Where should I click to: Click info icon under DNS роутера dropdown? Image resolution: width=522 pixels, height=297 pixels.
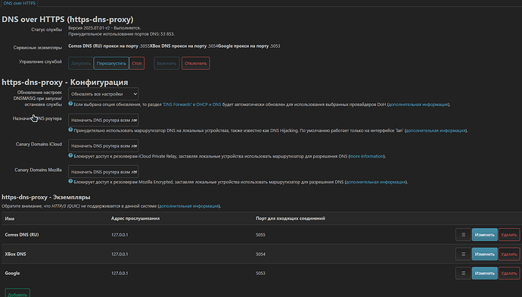(70, 130)
